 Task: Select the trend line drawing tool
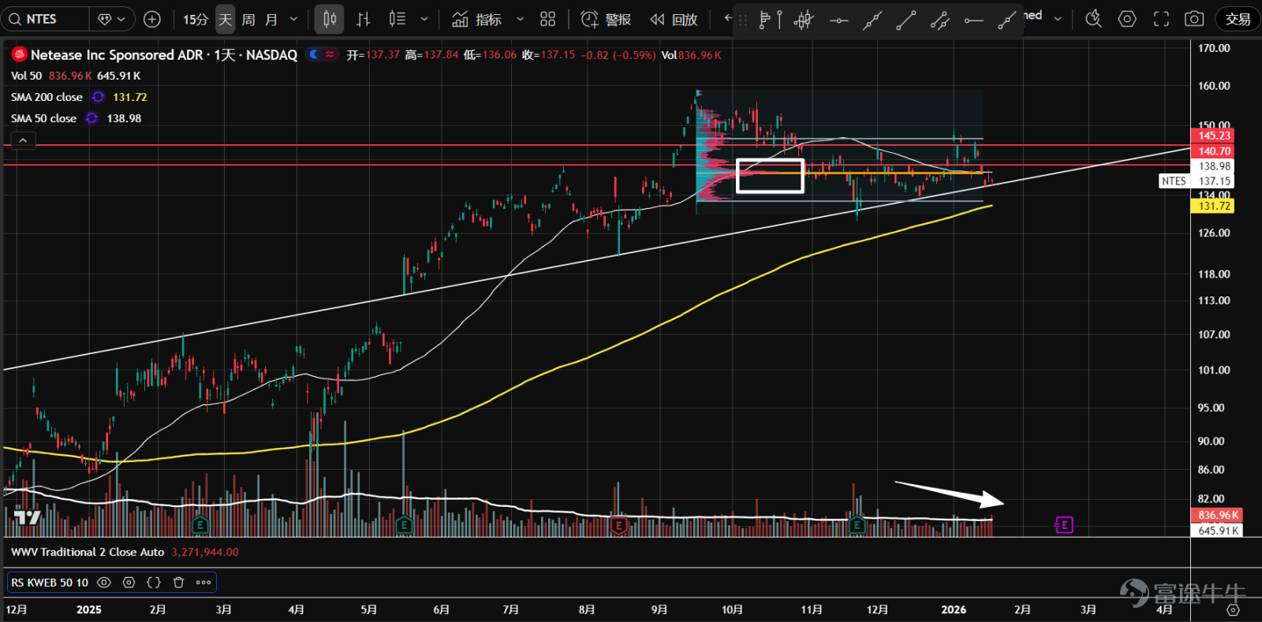click(906, 20)
